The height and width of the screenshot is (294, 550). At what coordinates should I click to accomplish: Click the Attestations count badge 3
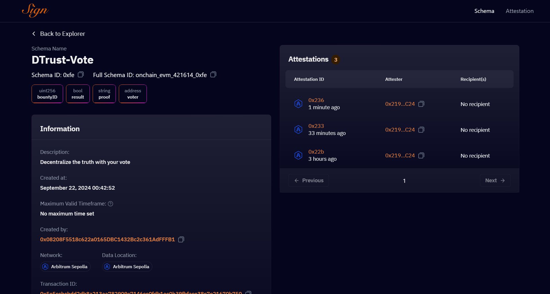pos(336,60)
